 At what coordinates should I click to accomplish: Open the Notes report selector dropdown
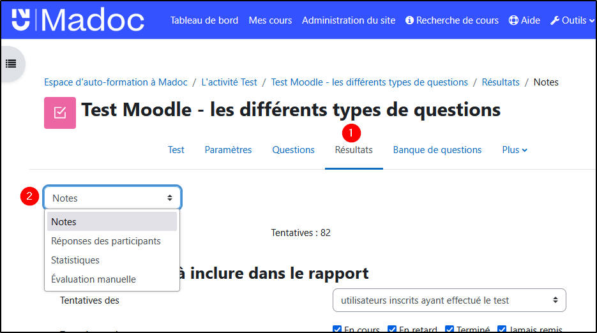point(112,198)
